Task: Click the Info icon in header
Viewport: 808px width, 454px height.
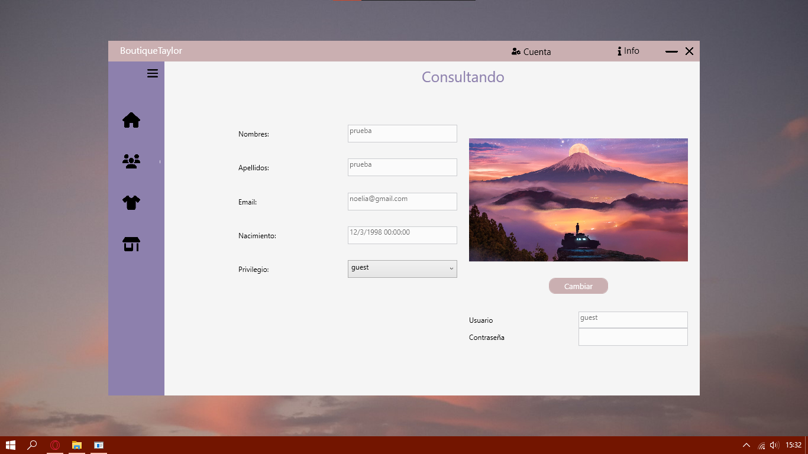Action: [x=619, y=51]
